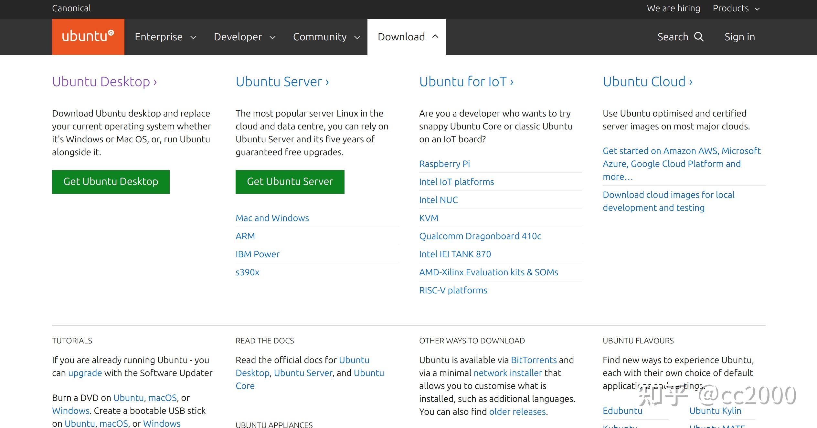Open the Ubuntu Server docs link
This screenshot has height=428, width=817.
tap(303, 373)
